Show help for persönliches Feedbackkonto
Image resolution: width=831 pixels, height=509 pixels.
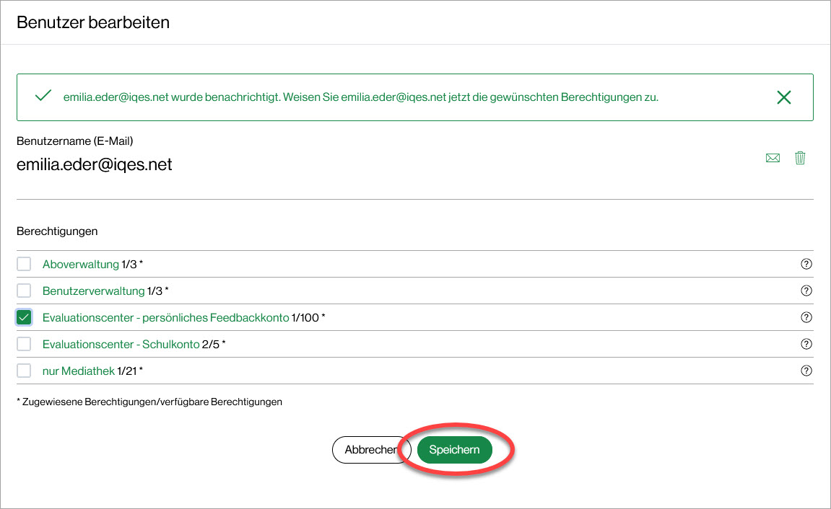[806, 317]
